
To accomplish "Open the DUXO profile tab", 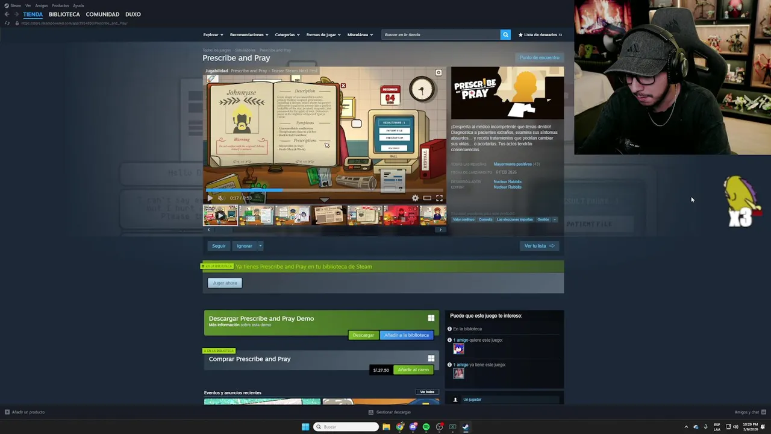I will coord(133,14).
